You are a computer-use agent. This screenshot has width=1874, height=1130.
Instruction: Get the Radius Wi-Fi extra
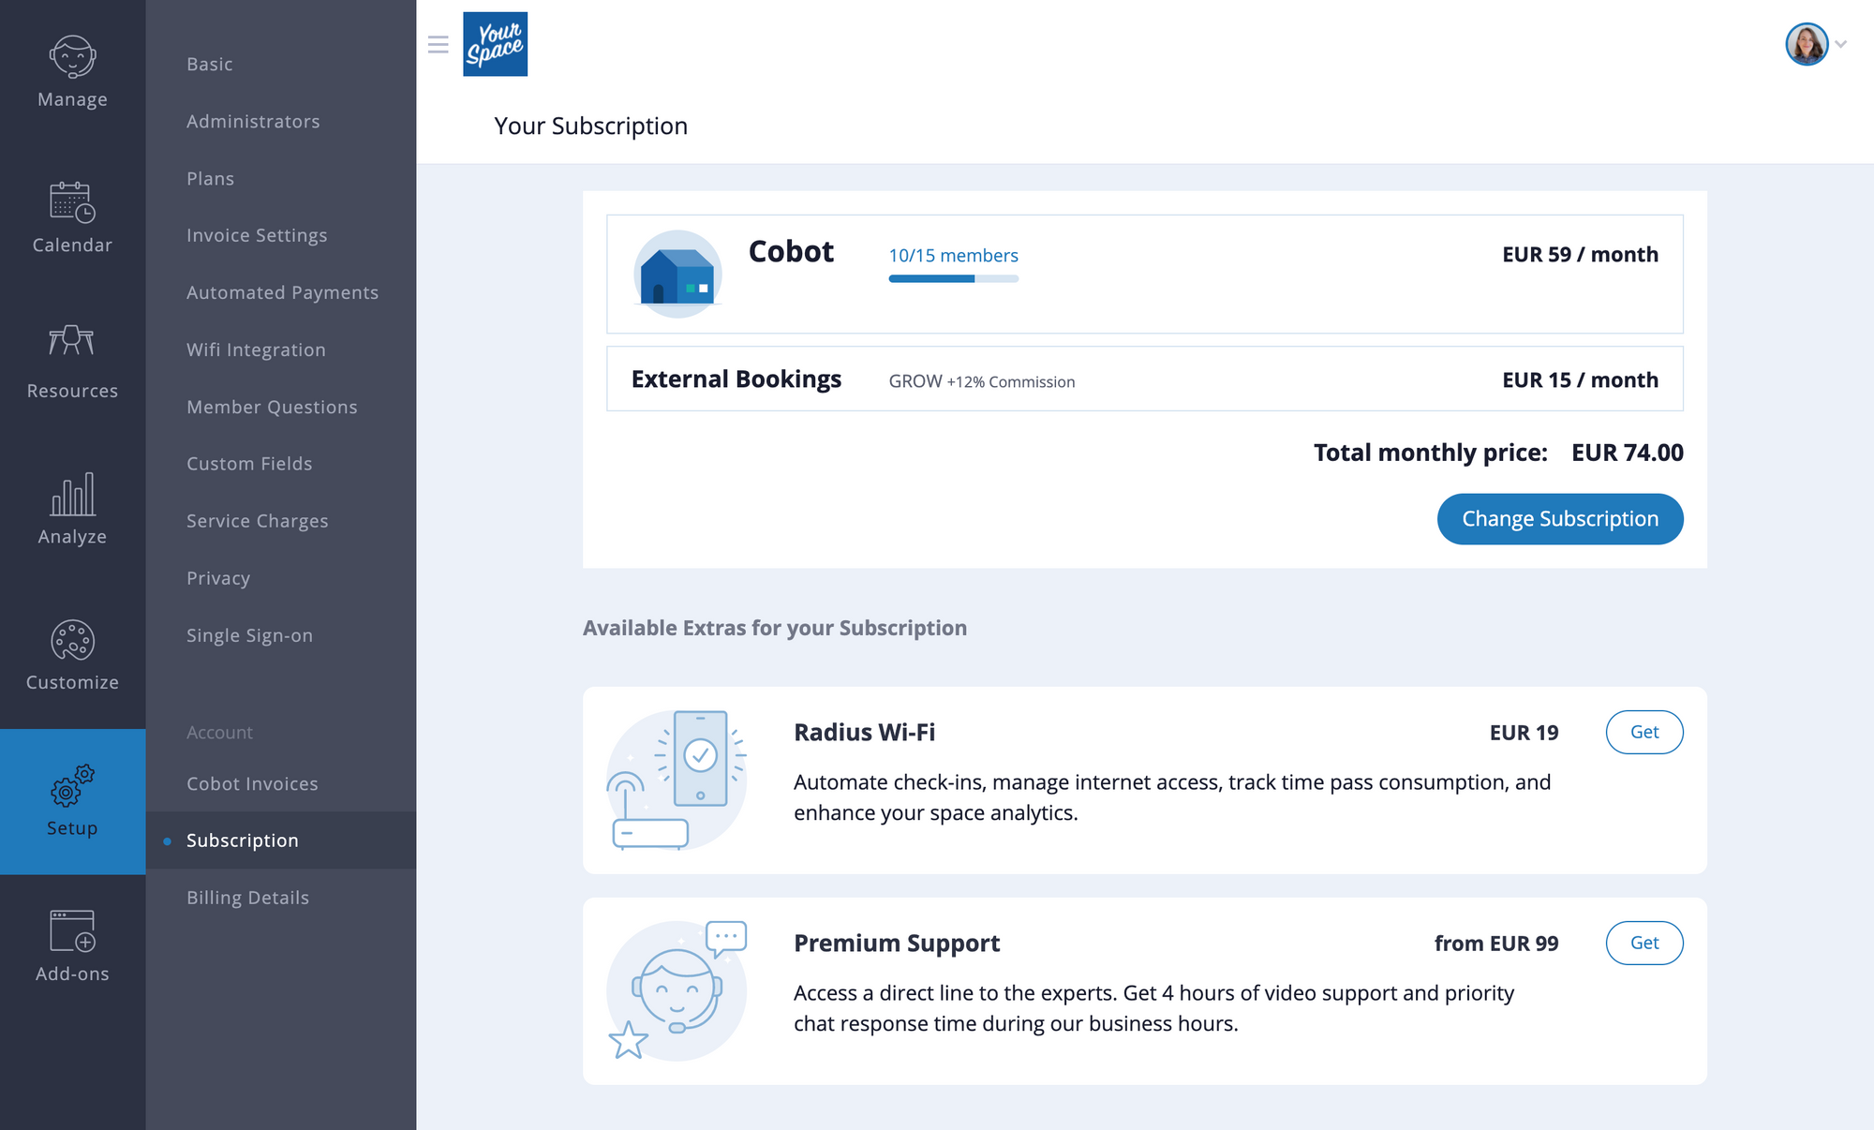[1644, 732]
